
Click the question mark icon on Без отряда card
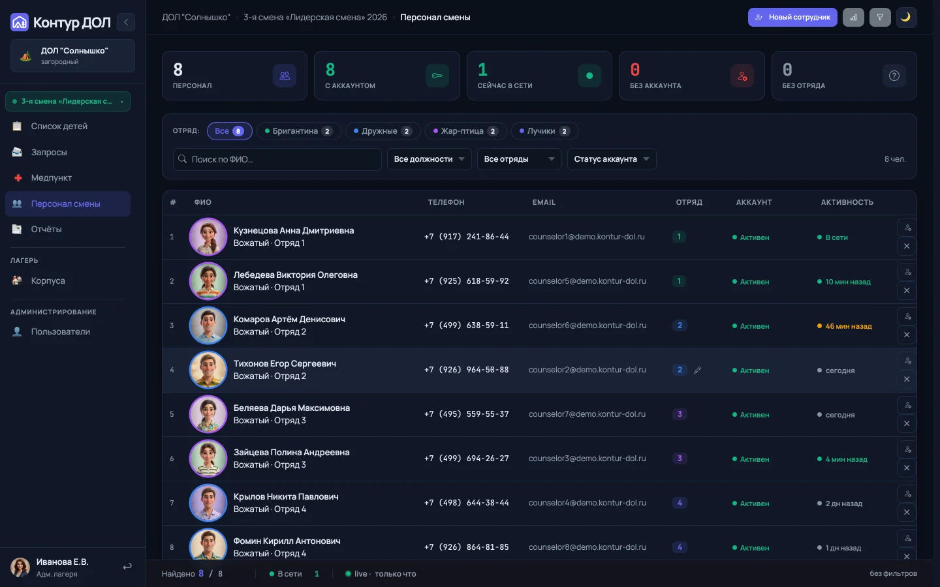point(894,76)
